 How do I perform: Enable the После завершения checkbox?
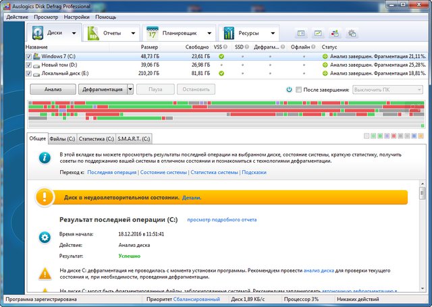299,89
